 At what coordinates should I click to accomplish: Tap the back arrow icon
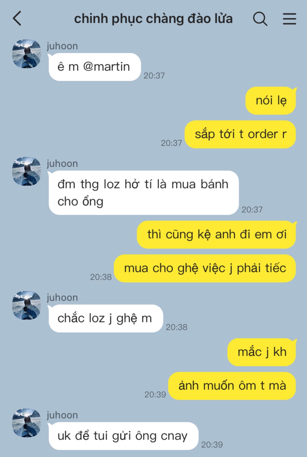coord(17,19)
